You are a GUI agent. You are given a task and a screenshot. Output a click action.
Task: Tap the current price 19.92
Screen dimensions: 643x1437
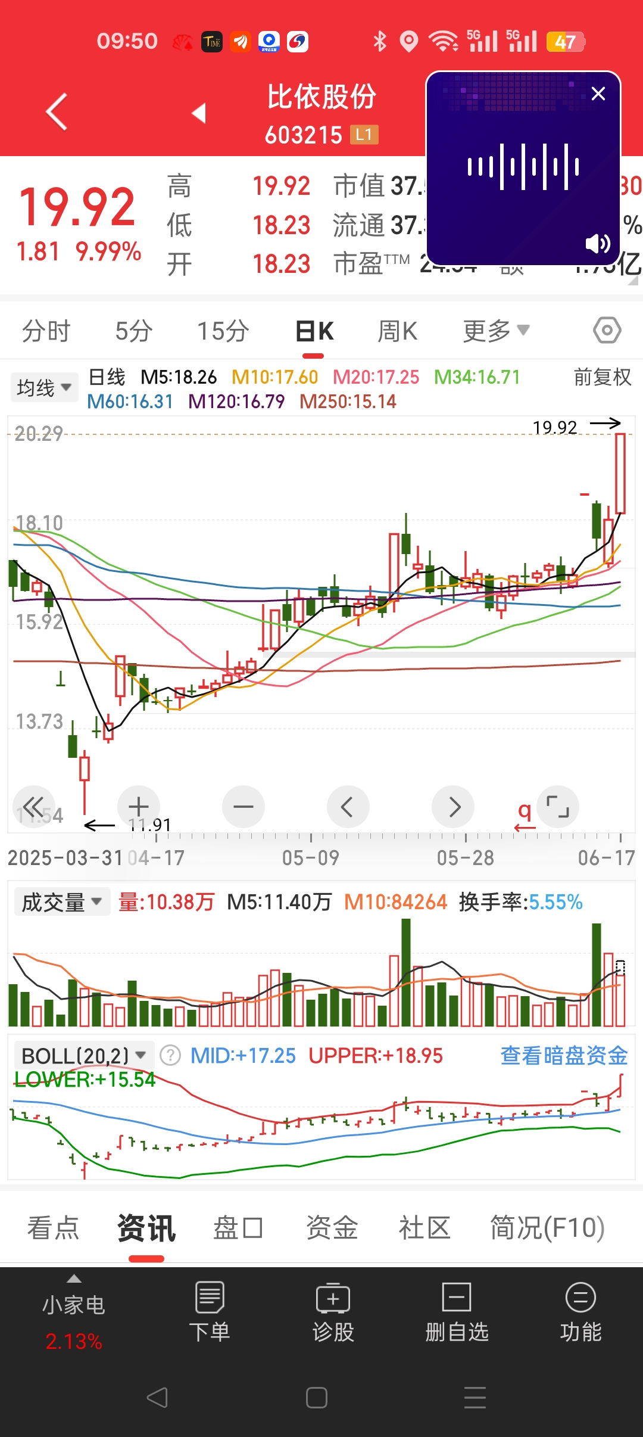[x=77, y=207]
